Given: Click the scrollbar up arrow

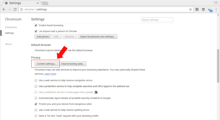Looking at the screenshot, I should 218,15.
